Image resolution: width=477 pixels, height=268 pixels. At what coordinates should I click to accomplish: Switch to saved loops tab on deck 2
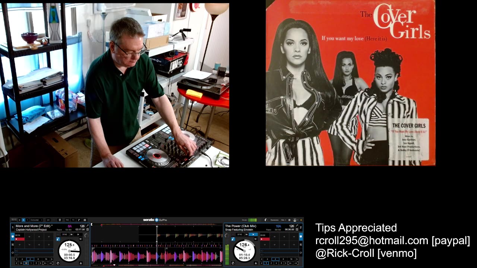301,245
